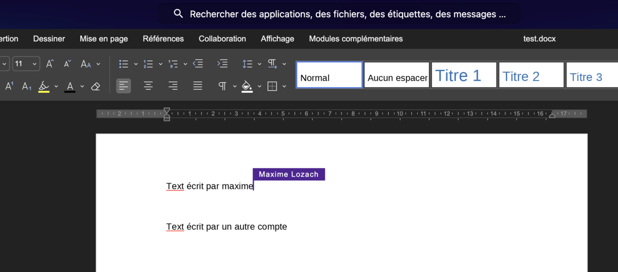This screenshot has width=618, height=272.
Task: Apply the Aucun espacement style
Action: click(x=397, y=75)
